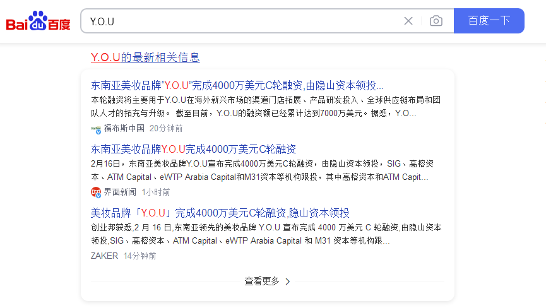Click 1小时前 timestamp
The image size is (546, 308).
[156, 192]
